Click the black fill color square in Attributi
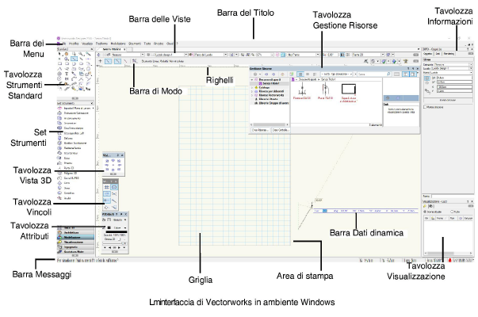Image resolution: width=478 pixels, height=317 pixels. [x=109, y=227]
